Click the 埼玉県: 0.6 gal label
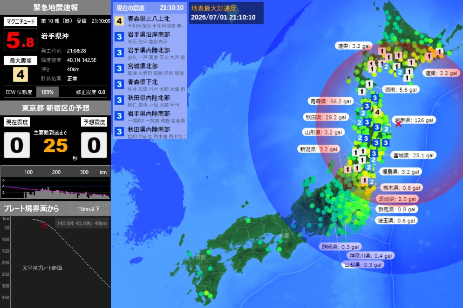Viewport: 463px width, 308px height. point(396,221)
